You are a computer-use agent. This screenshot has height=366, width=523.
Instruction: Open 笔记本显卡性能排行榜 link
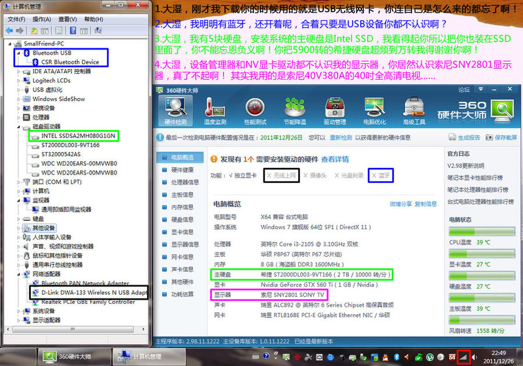475,178
